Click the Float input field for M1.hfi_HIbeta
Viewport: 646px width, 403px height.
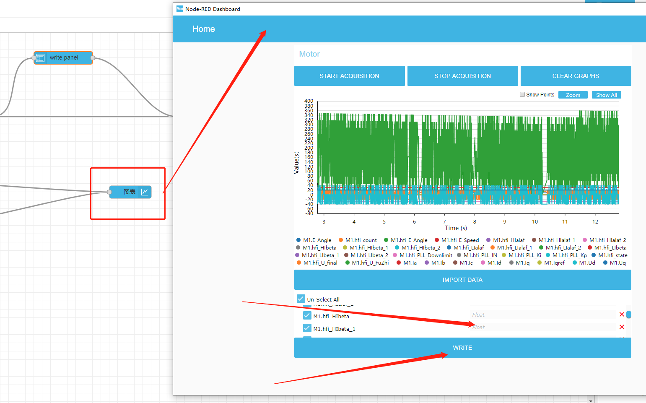(541, 314)
